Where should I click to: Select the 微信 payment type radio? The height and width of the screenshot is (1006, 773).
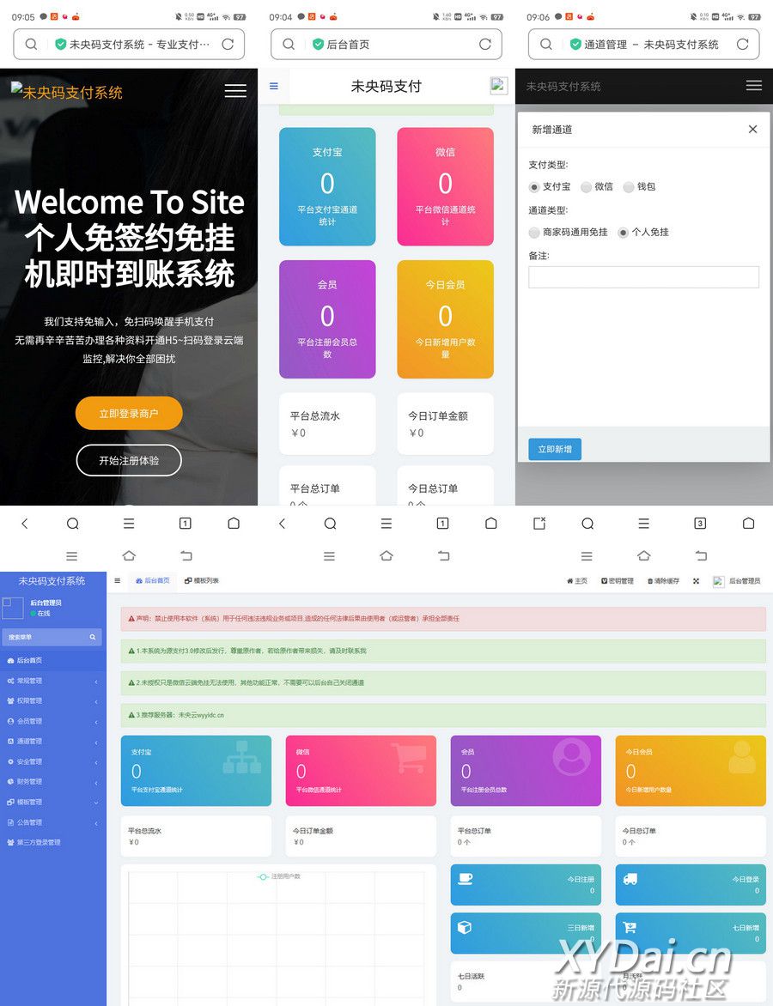586,187
